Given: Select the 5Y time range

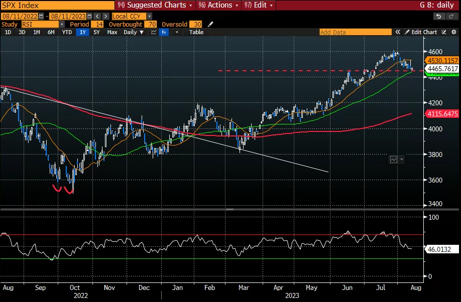Looking at the screenshot, I should pos(96,32).
